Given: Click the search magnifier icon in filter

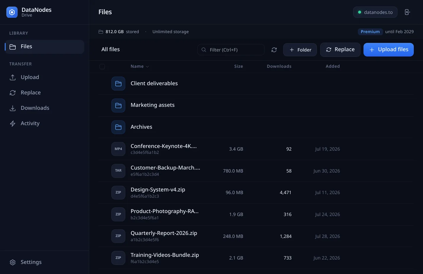Looking at the screenshot, I should tap(204, 50).
